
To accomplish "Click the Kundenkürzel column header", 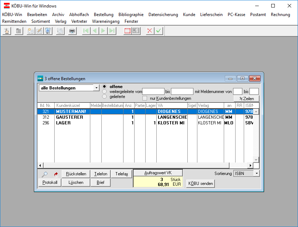I will [x=72, y=105].
